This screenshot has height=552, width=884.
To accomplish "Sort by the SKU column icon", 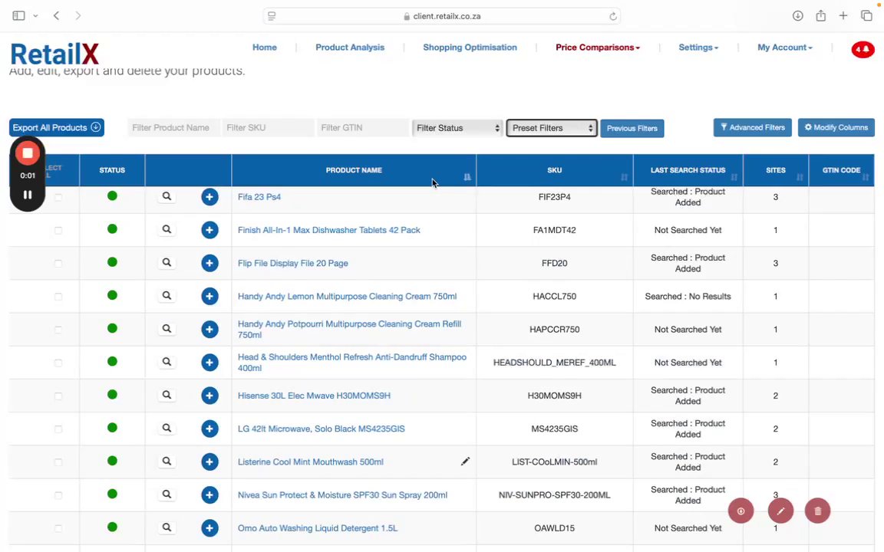I will pyautogui.click(x=624, y=177).
